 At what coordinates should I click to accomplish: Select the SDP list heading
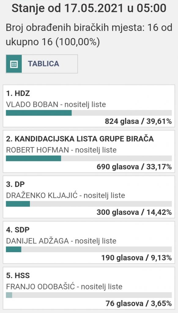click(x=18, y=230)
